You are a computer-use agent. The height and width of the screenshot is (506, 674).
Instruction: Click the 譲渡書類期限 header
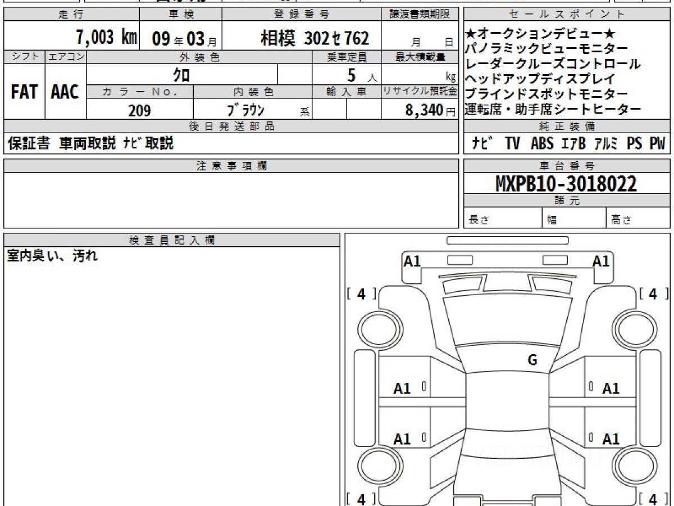pos(420,15)
